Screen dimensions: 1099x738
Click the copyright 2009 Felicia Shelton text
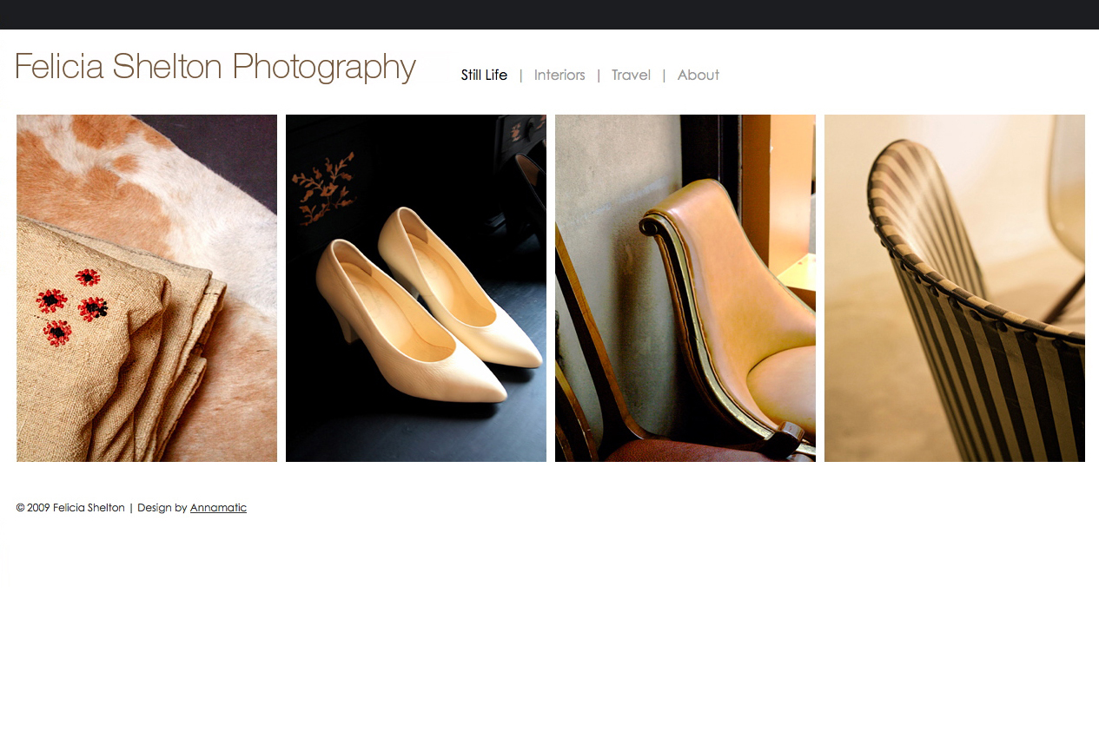pyautogui.click(x=70, y=508)
